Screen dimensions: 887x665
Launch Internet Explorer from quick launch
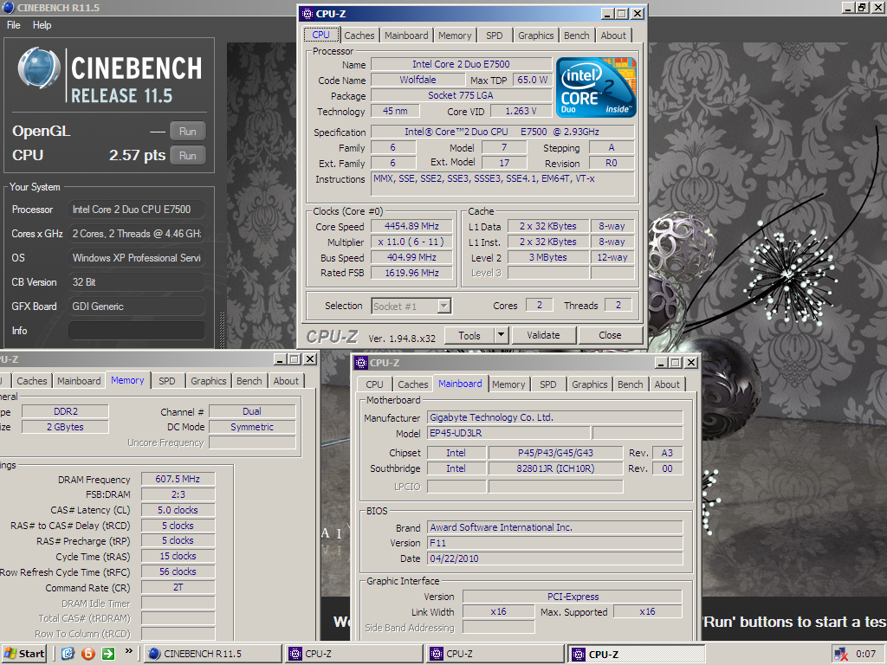tap(68, 654)
